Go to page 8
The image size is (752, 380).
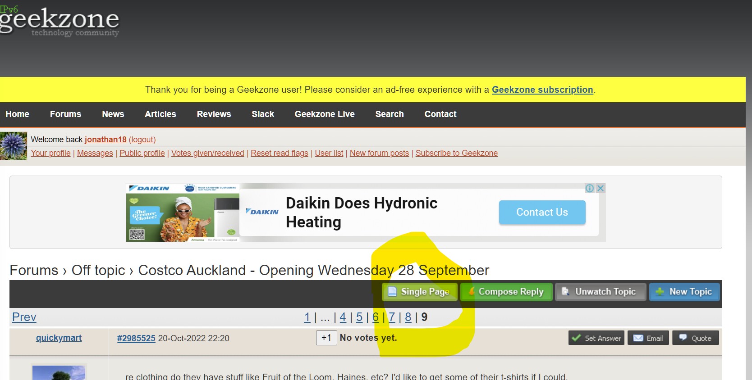[408, 317]
